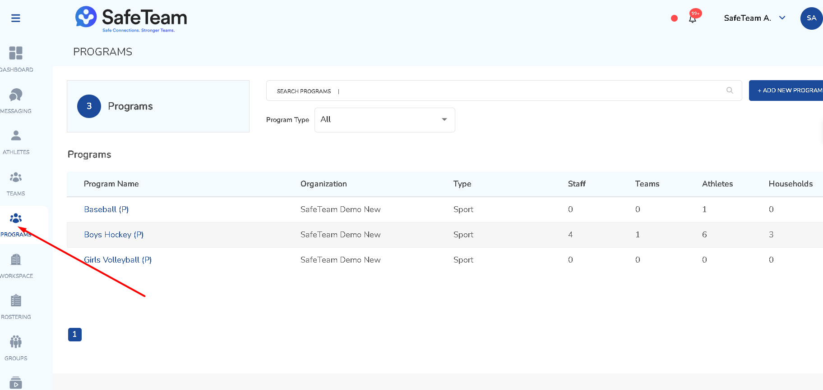The width and height of the screenshot is (823, 390).
Task: Click the 3 Programs count card
Action: tap(158, 106)
